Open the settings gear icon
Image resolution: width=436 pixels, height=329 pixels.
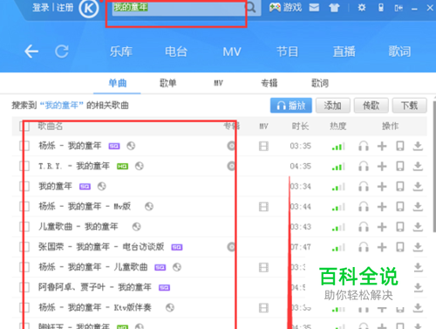click(x=362, y=8)
